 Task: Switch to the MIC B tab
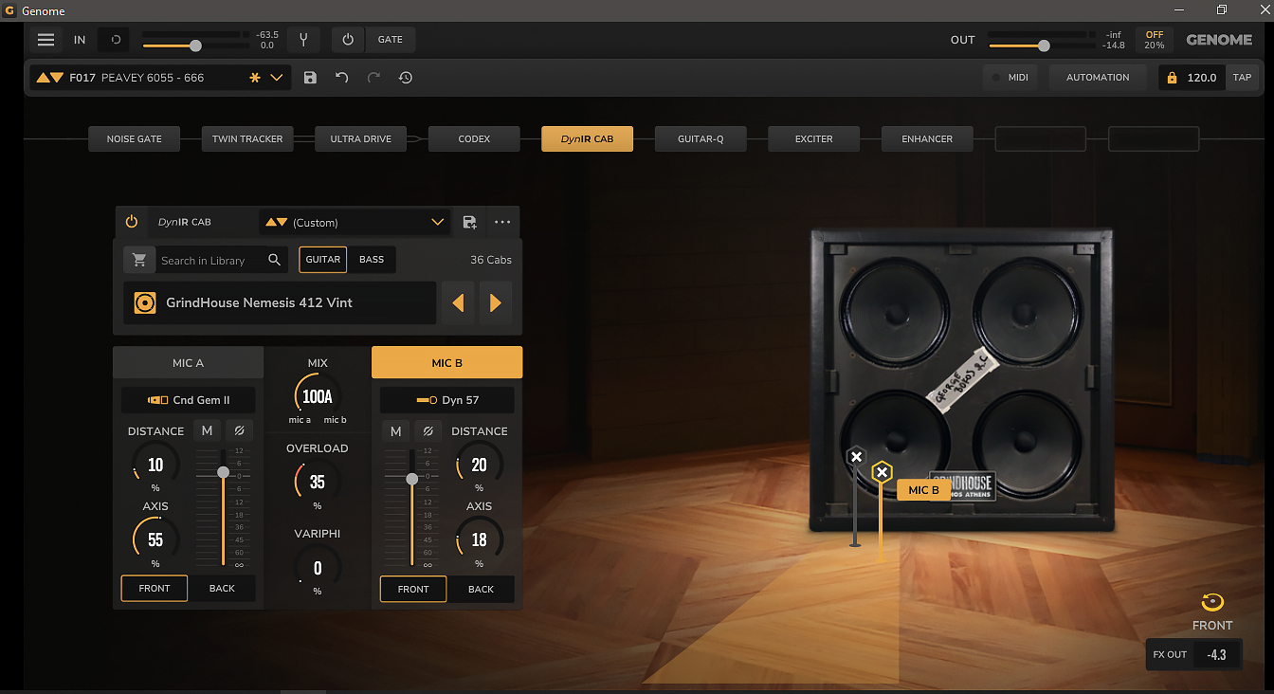click(446, 363)
